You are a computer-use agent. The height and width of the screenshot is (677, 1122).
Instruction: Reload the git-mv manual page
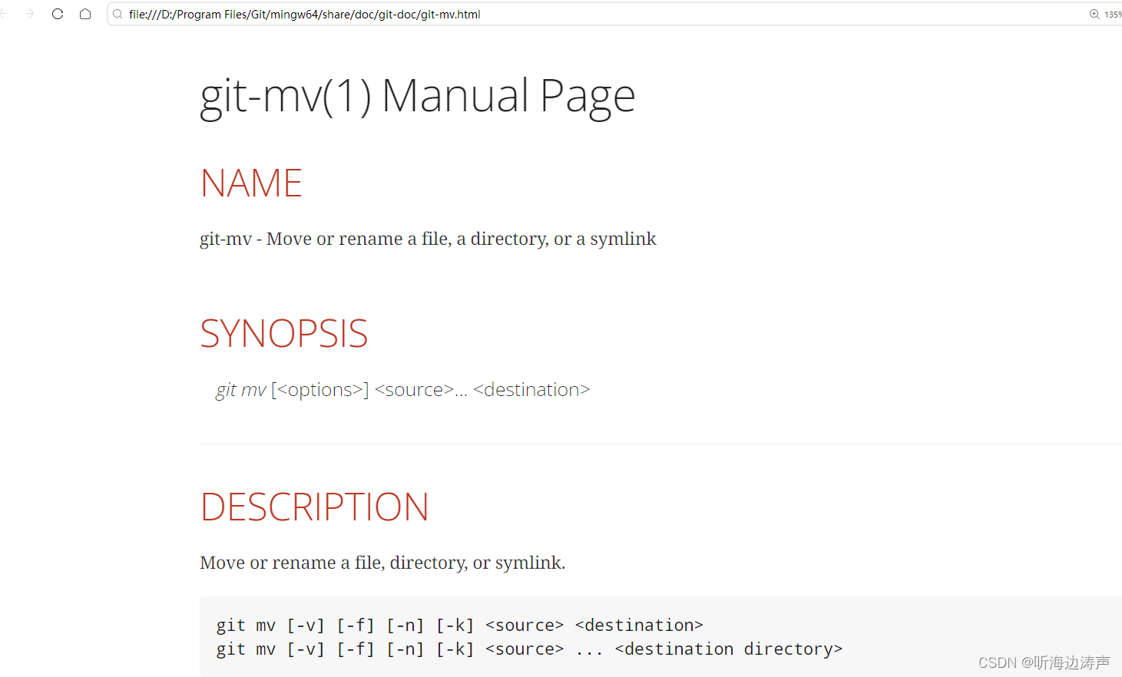[58, 14]
